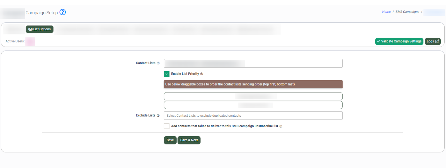This screenshot has height=168, width=446.
Task: Click the Active Users count badge
Action: [x=30, y=42]
